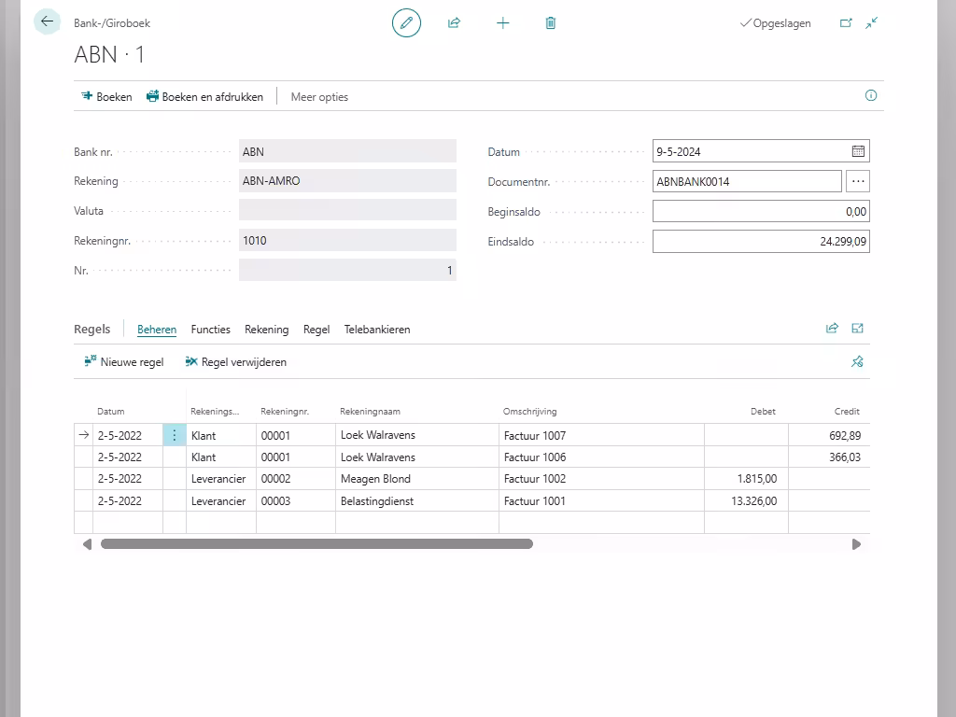The width and height of the screenshot is (956, 717).
Task: Click the pin icon in Regels toolbar
Action: 857,362
